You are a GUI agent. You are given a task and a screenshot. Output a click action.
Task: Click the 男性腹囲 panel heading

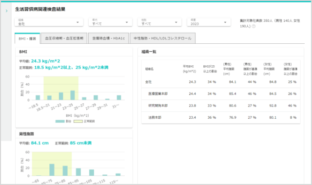[26, 134]
